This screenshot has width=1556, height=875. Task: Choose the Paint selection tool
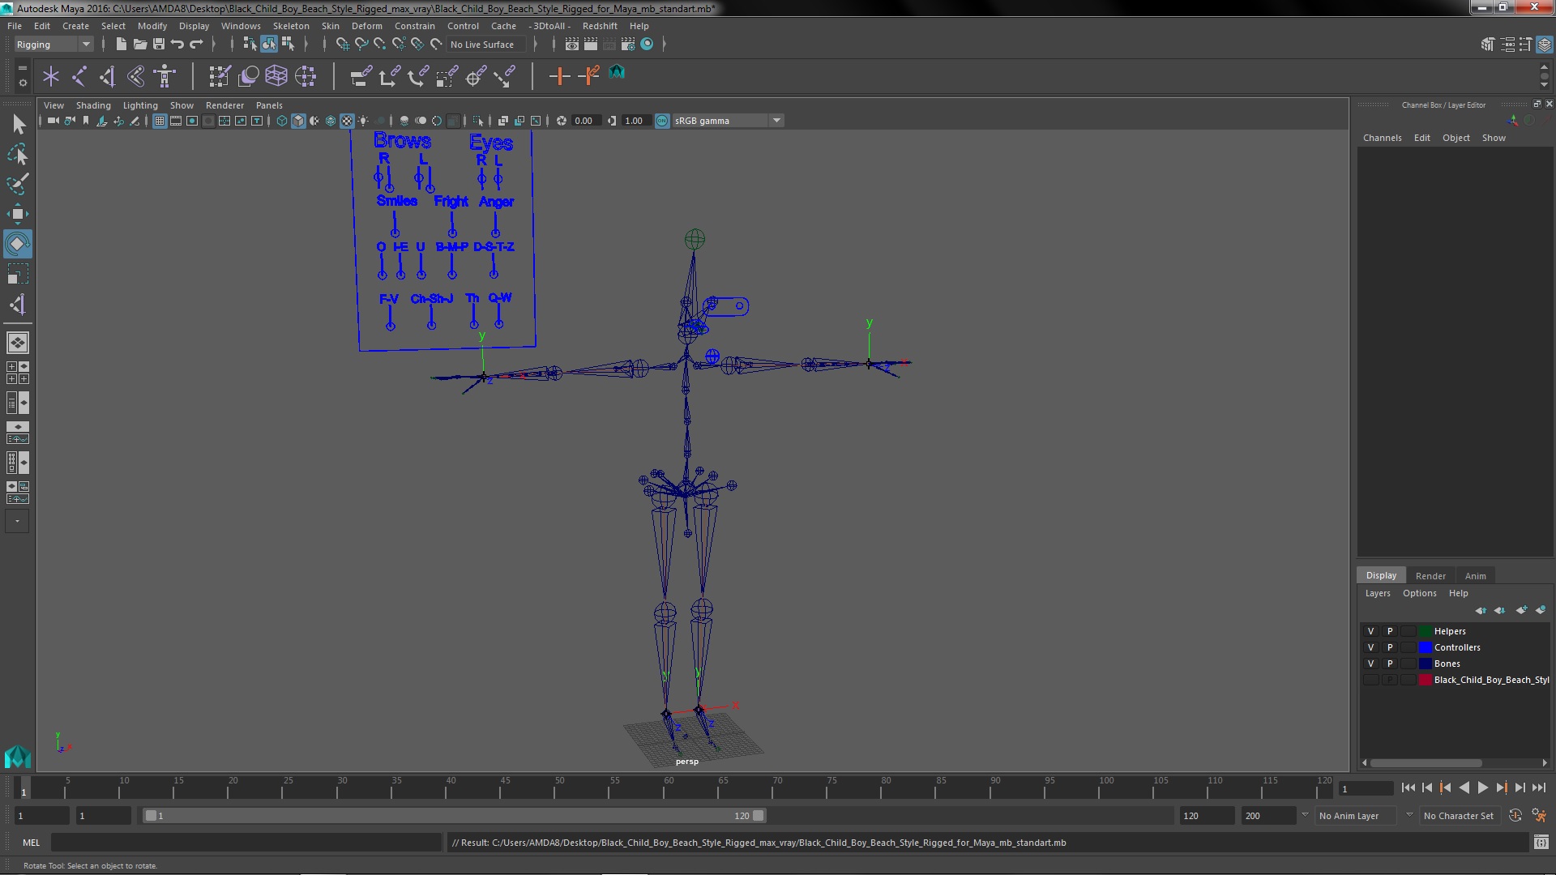pyautogui.click(x=18, y=184)
